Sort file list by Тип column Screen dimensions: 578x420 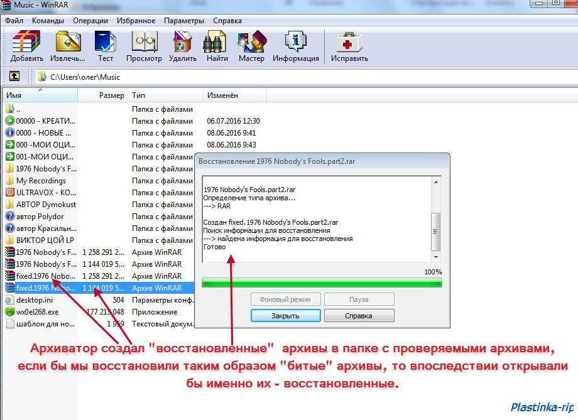pos(165,95)
